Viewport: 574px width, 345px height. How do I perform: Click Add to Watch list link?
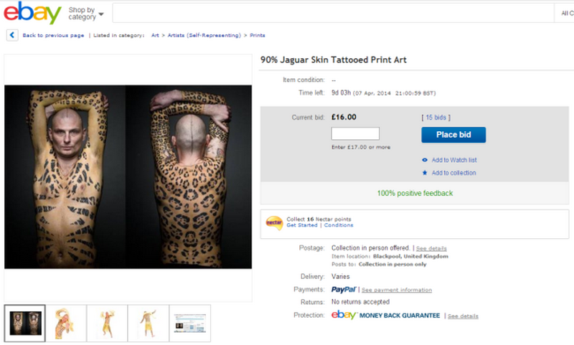(x=453, y=160)
